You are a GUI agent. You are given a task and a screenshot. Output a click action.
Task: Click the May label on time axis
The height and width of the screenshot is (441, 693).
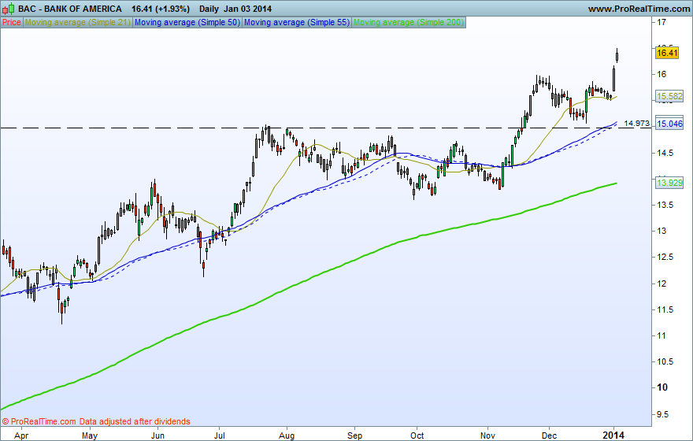[90, 435]
